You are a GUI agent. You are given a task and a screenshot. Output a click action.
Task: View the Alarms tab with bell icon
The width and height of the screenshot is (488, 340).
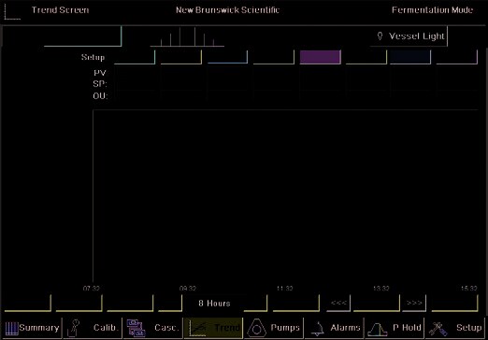[335, 328]
